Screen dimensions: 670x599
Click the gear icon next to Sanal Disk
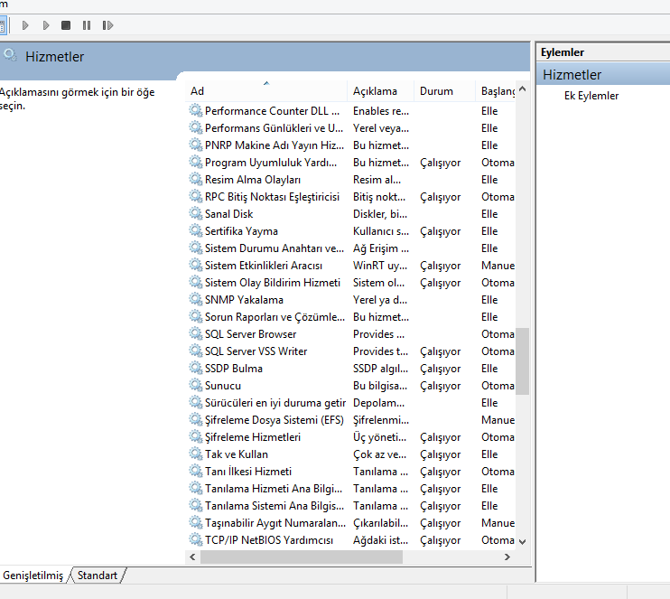(x=196, y=214)
